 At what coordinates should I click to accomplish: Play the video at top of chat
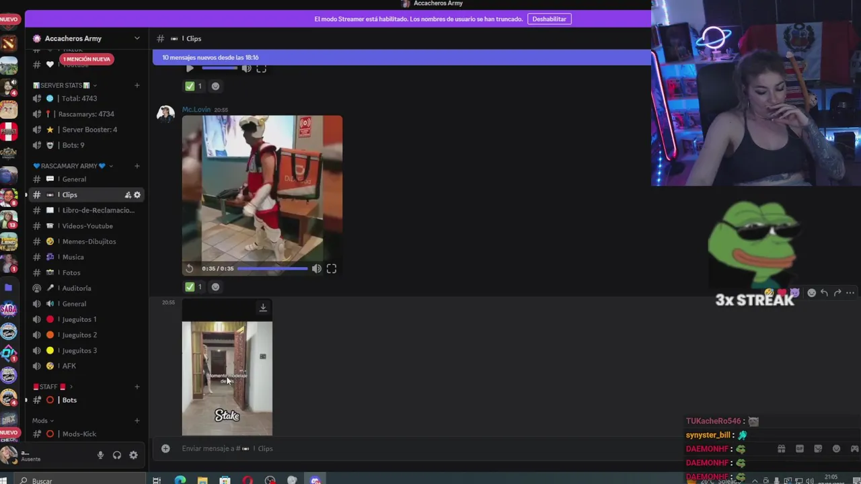190,69
